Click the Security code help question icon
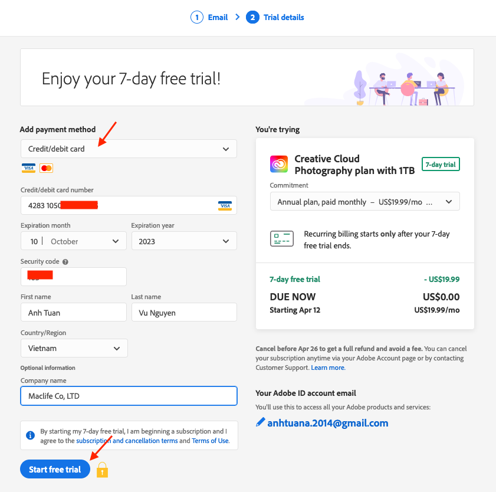This screenshot has height=492, width=496. [x=65, y=262]
